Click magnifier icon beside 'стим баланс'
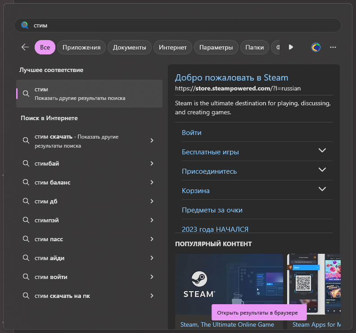This screenshot has width=356, height=333. point(26,182)
